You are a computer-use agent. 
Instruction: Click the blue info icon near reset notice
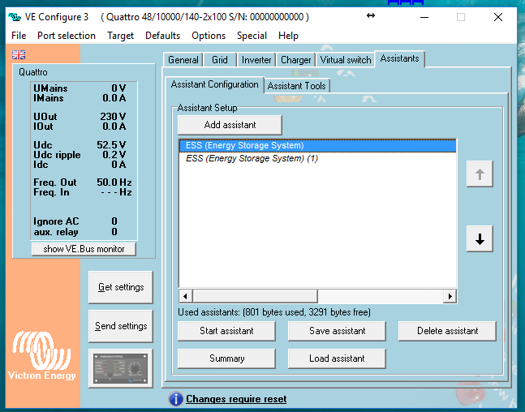176,399
